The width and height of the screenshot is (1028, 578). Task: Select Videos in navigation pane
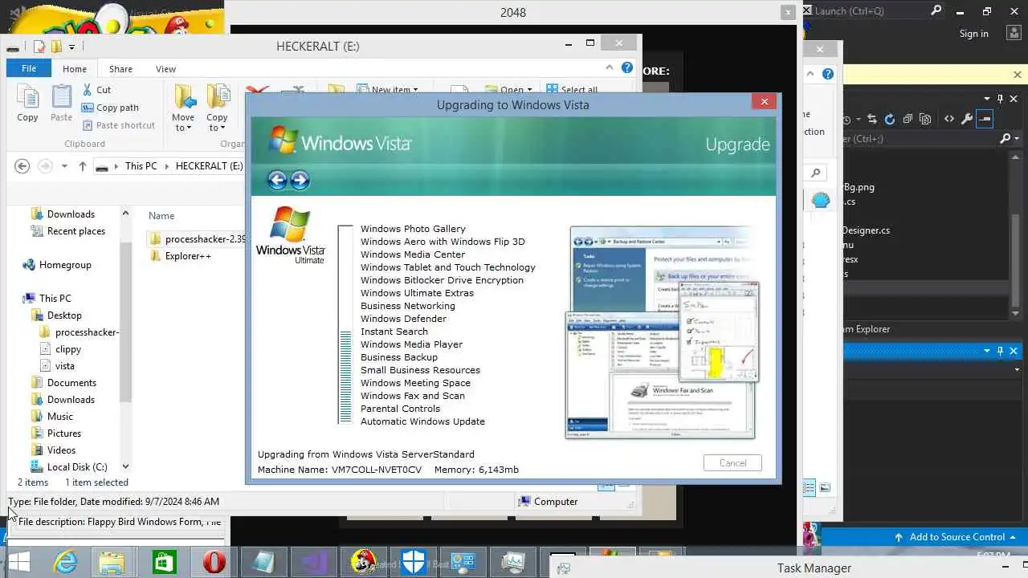(53, 450)
